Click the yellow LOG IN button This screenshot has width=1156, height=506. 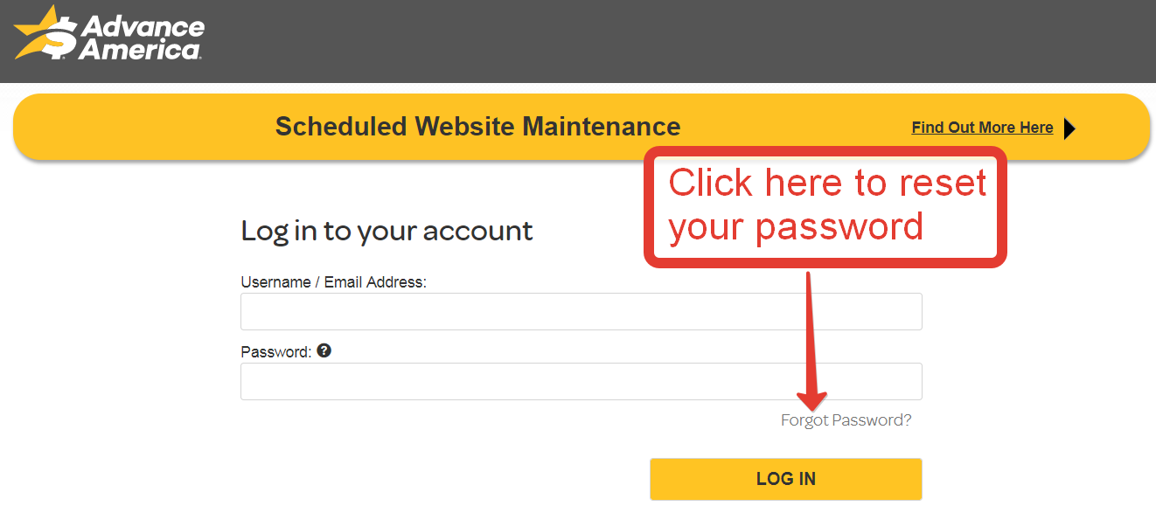point(785,479)
